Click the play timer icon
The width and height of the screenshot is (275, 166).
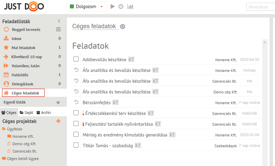pos(112,7)
